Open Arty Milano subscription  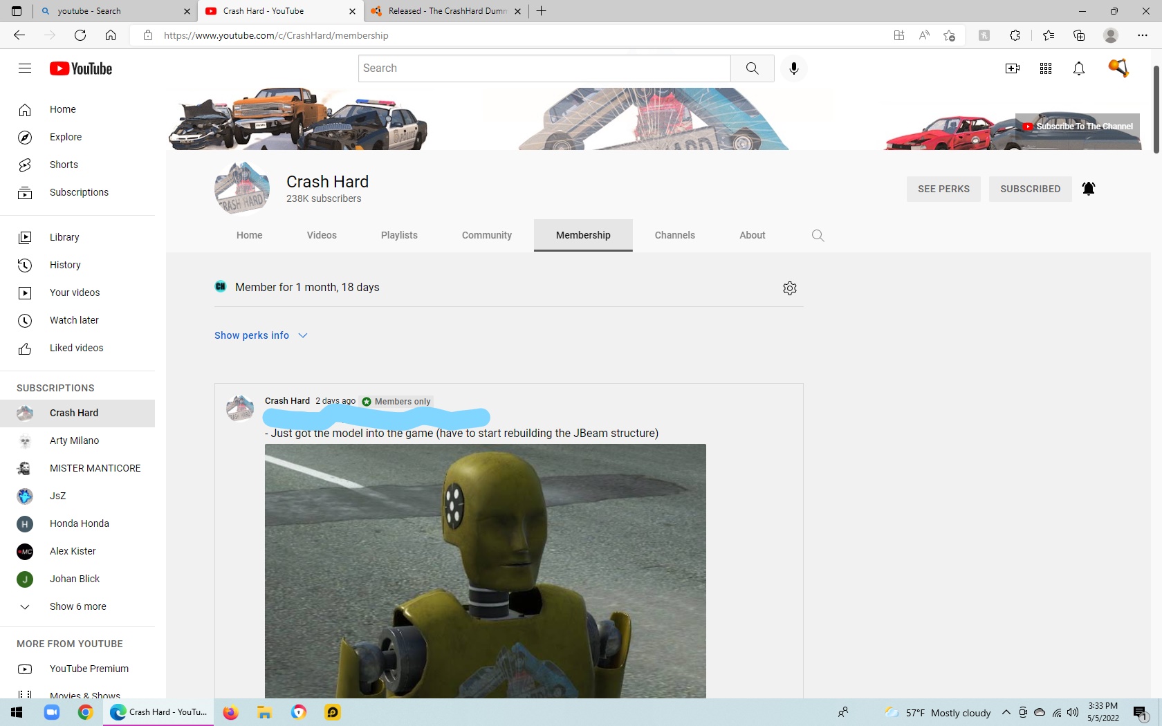tap(77, 440)
